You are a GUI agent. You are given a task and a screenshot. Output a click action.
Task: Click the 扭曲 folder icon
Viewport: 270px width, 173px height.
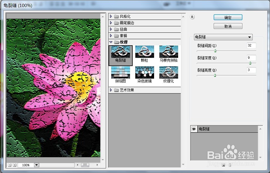(x=117, y=29)
